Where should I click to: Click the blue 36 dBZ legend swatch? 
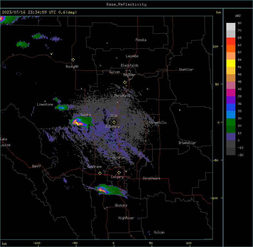(231, 107)
